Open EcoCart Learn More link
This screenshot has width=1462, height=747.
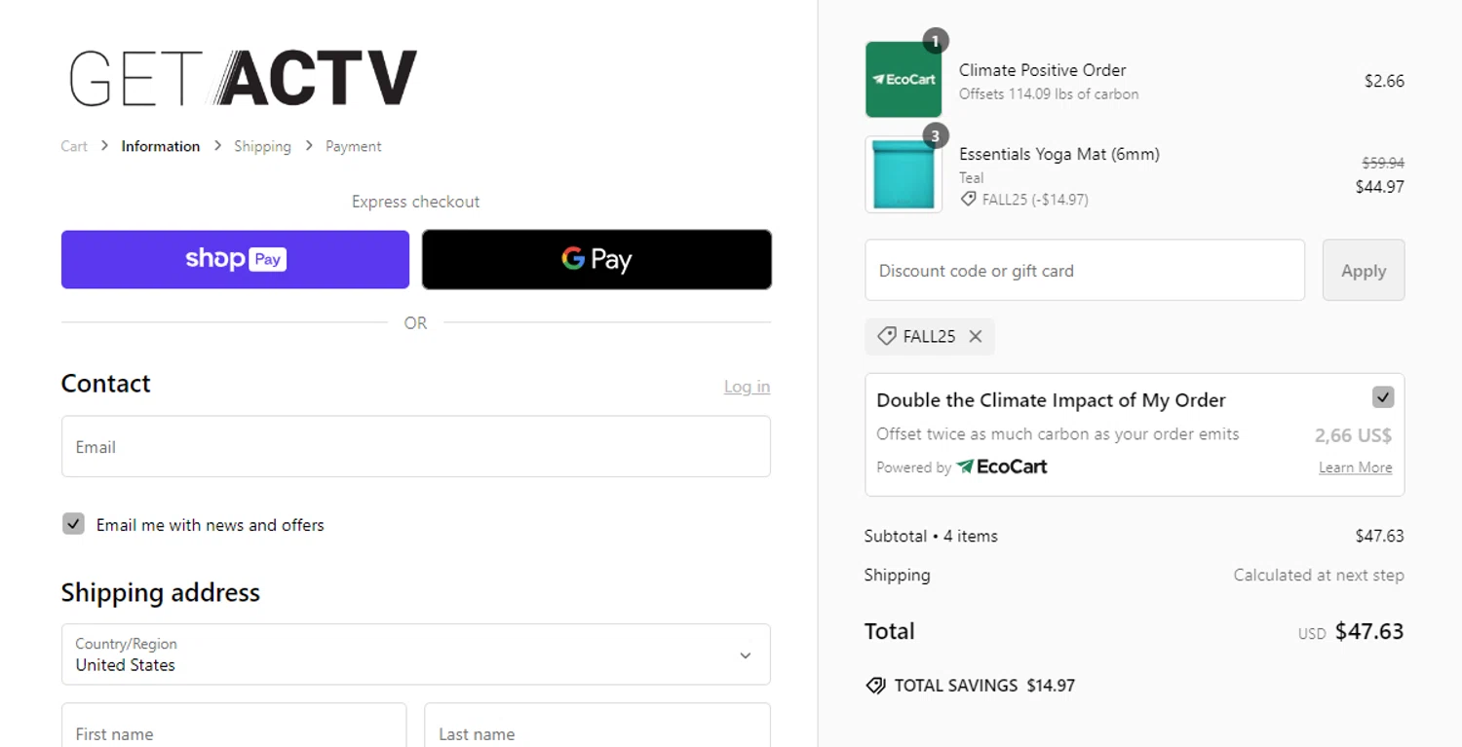[x=1355, y=467]
